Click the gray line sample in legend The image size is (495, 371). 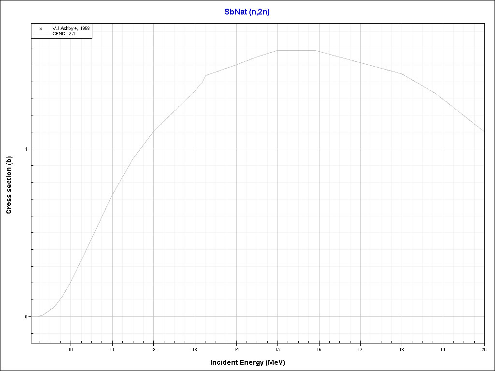pos(41,34)
